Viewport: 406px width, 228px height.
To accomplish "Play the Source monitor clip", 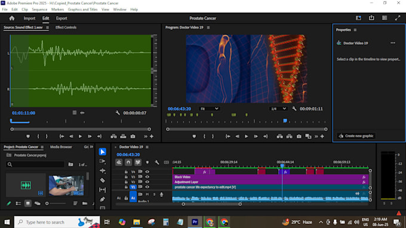I will click(80, 137).
